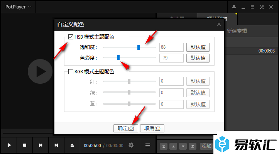Image resolution: width=279 pixels, height=154 pixels.
Task: Switch PotPlayer to fullscreen mode
Action: 262,7
